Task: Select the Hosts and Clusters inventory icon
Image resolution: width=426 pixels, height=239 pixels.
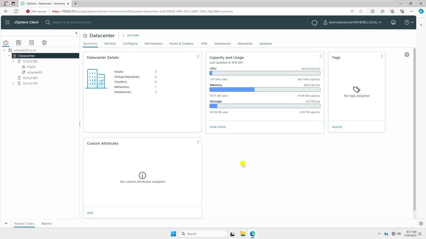Action: coord(6,42)
